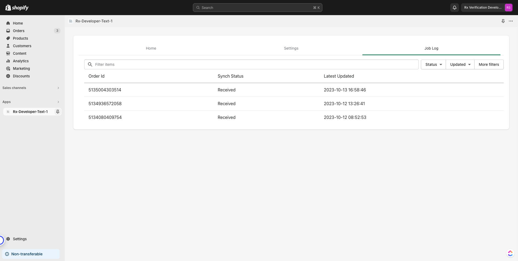Click the Products tag icon

tap(8, 38)
